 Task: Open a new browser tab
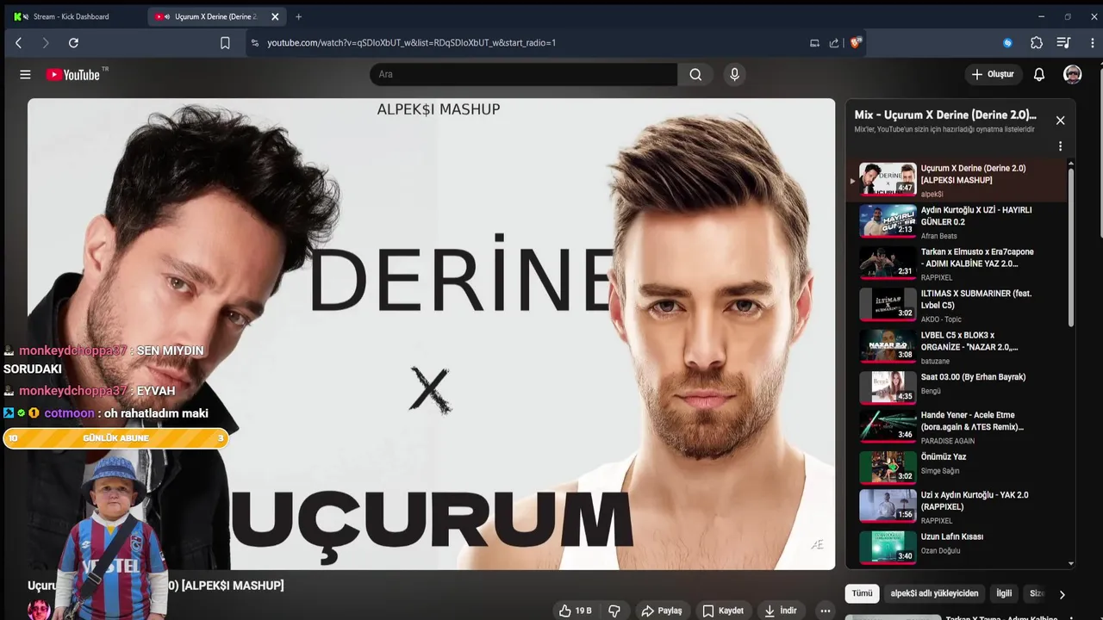pyautogui.click(x=298, y=16)
